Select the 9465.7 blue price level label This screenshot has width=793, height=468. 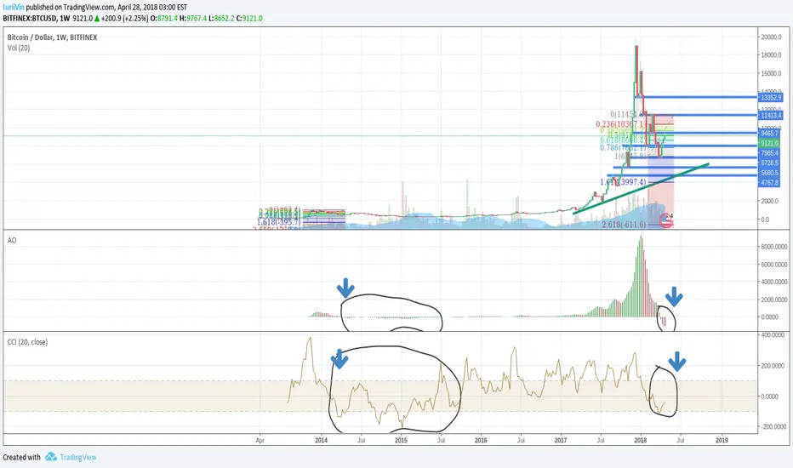[x=769, y=134]
